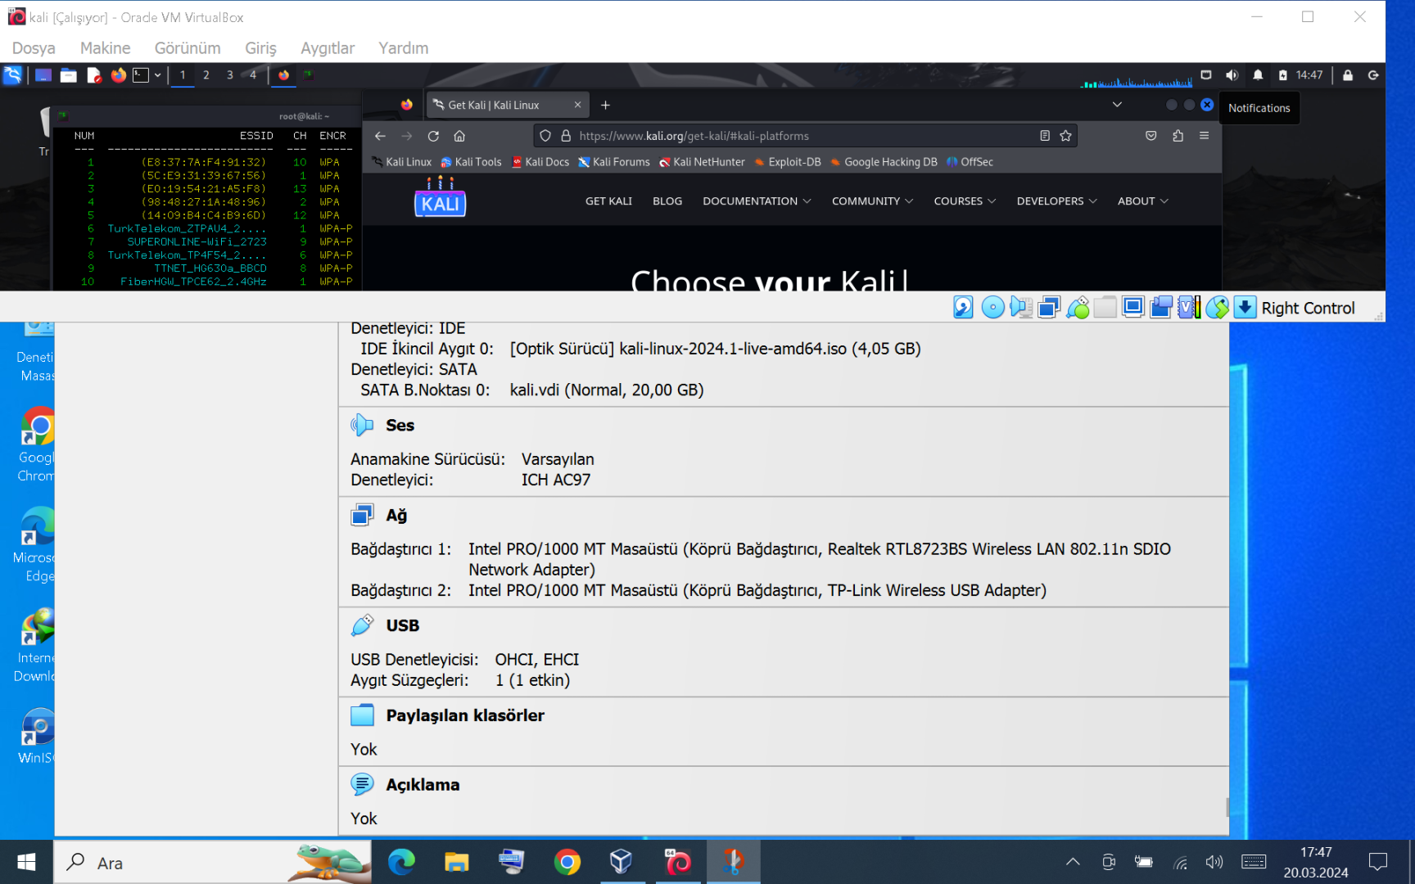This screenshot has height=884, width=1415.
Task: Open File Explorer from the Windows taskbar
Action: 456,863
